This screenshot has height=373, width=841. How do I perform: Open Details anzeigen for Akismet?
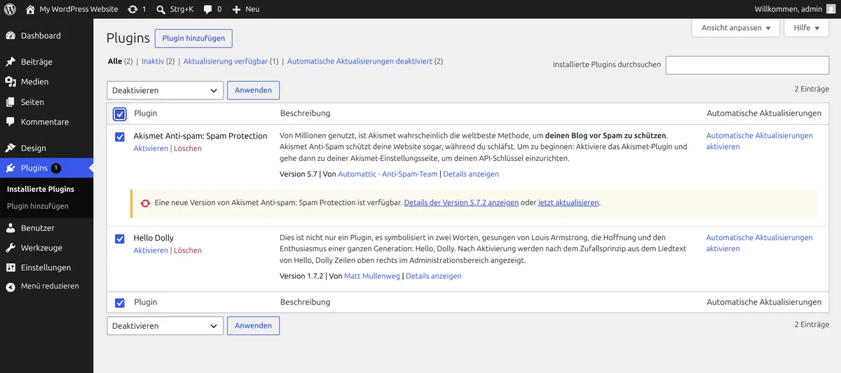tap(471, 174)
